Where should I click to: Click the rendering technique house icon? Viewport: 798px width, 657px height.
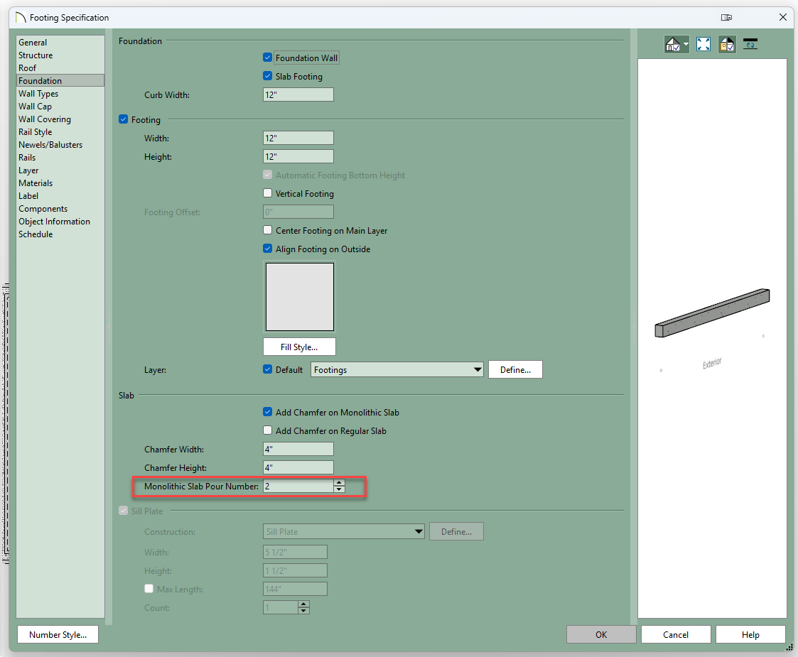[x=673, y=44]
